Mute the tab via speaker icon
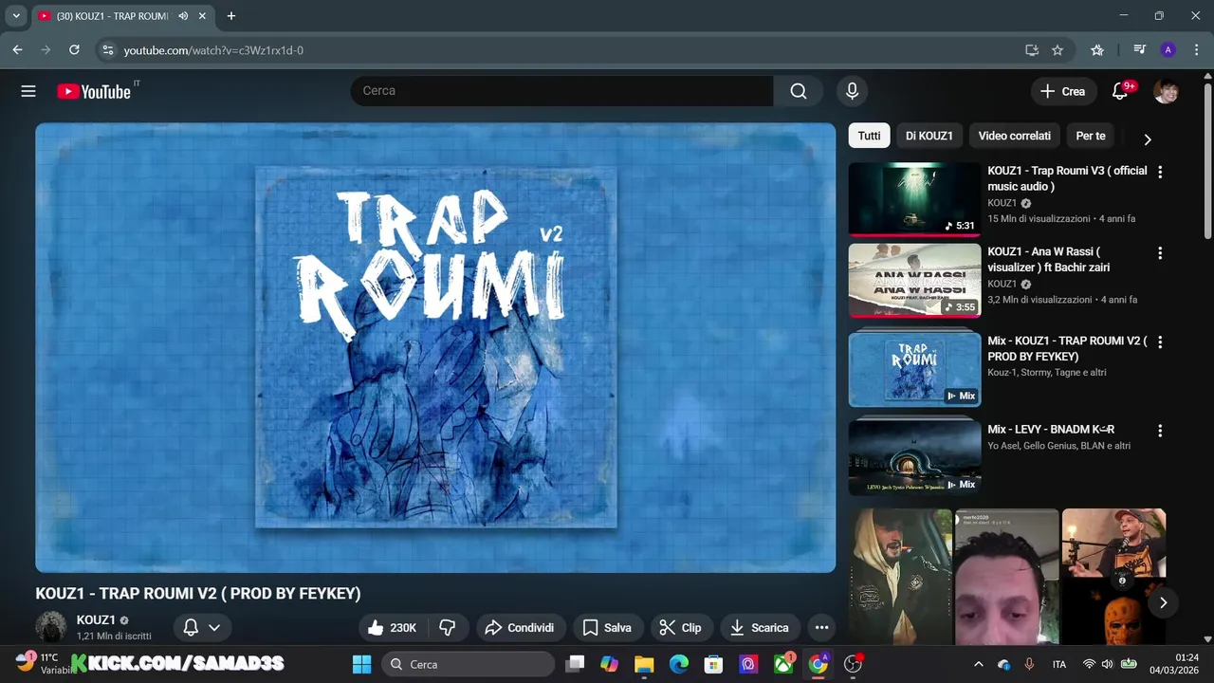Viewport: 1214px width, 683px height. 183,16
